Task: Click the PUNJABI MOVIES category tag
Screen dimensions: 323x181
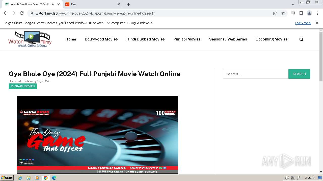Action: tap(23, 86)
